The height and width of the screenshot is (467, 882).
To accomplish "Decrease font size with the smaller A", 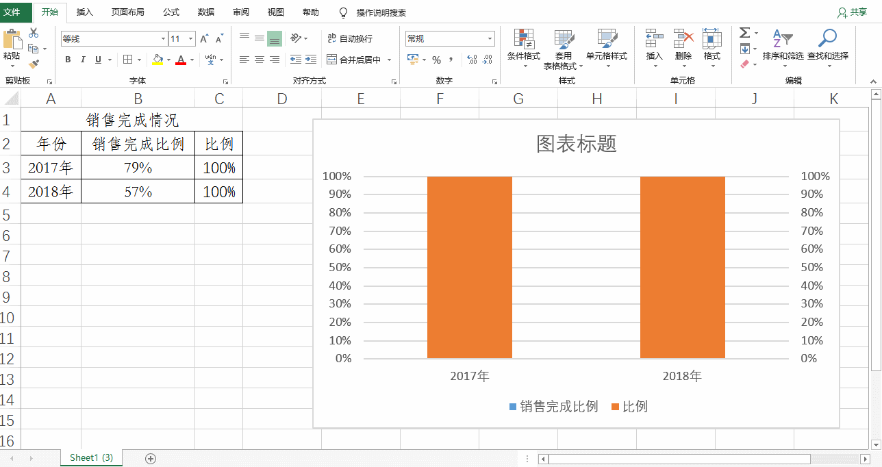I will [x=219, y=39].
